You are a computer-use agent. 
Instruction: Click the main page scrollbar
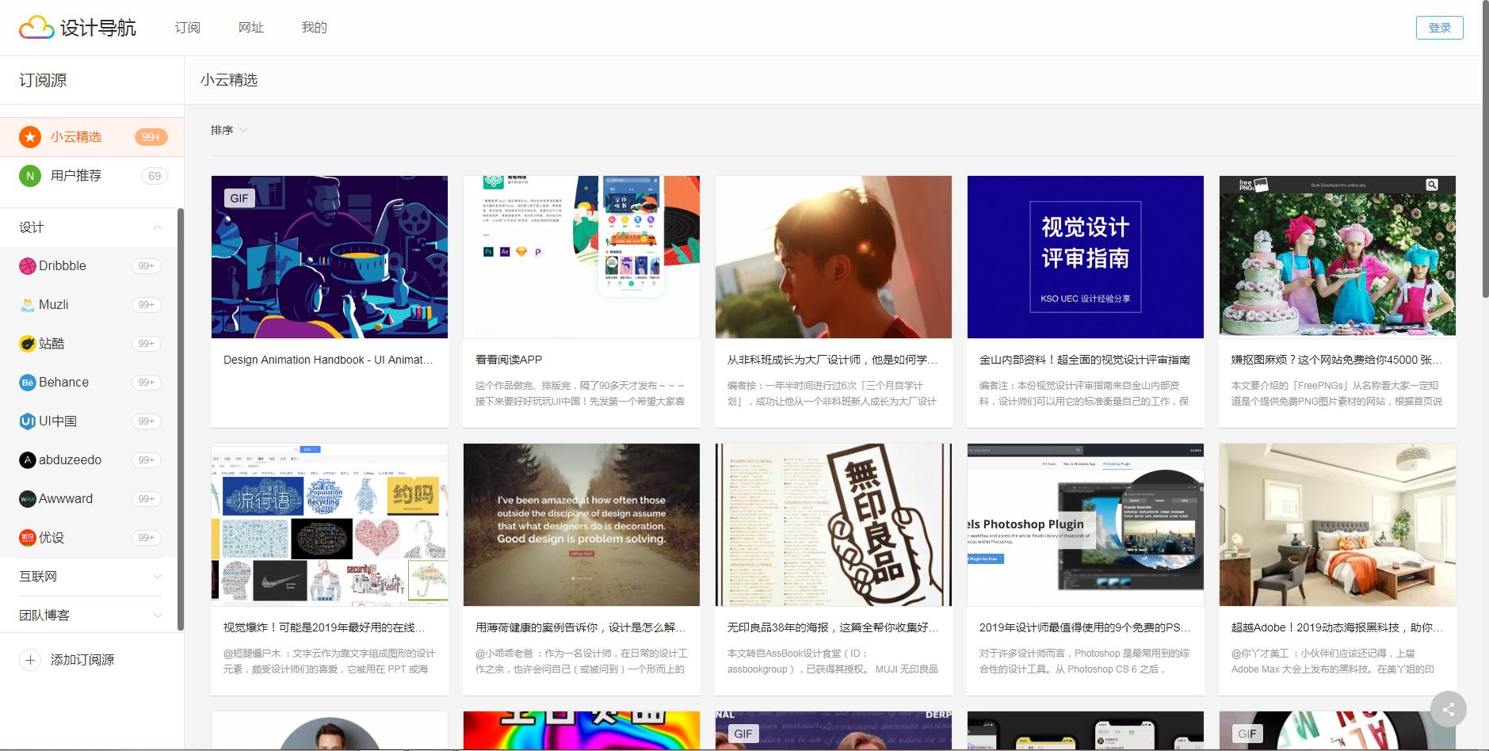(1485, 151)
